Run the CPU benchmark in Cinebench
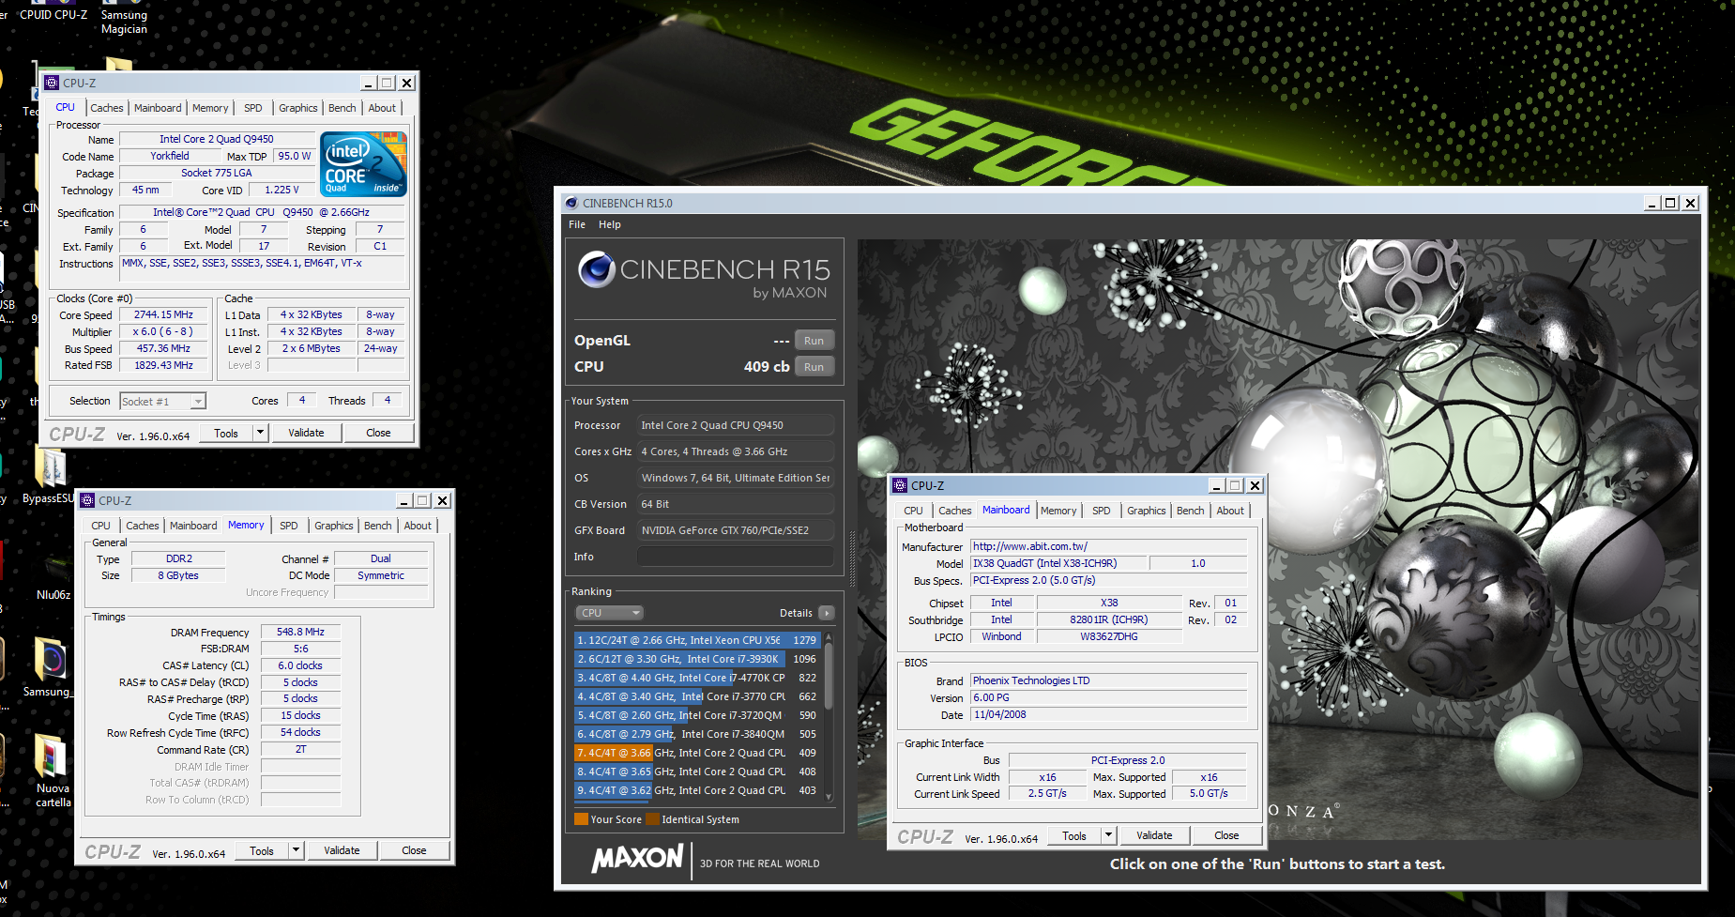 (814, 367)
